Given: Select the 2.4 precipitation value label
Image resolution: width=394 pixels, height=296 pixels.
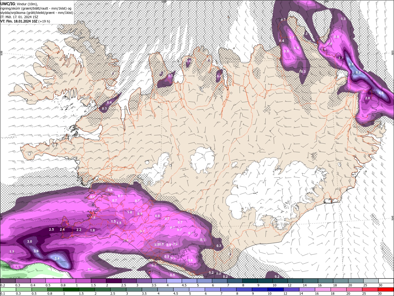Looking at the screenshot, I should 62,230.
